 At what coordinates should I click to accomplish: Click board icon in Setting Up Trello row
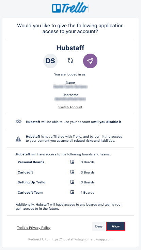tap(72, 182)
